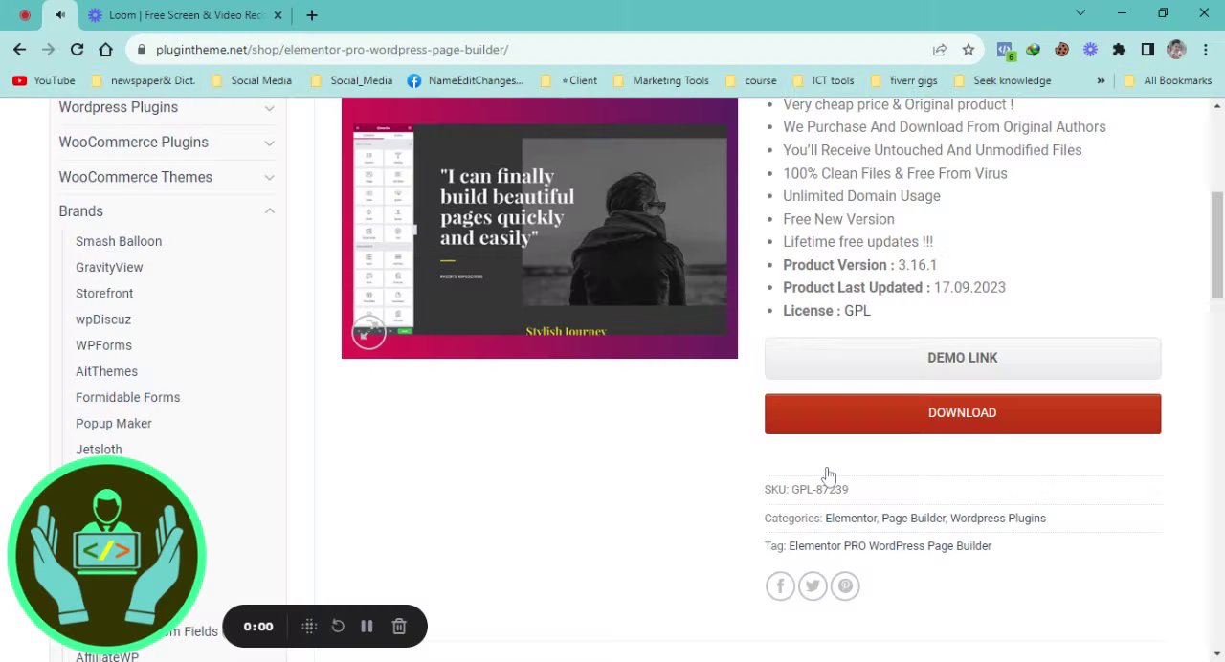Reload the current page
This screenshot has width=1225, height=662.
(x=77, y=50)
